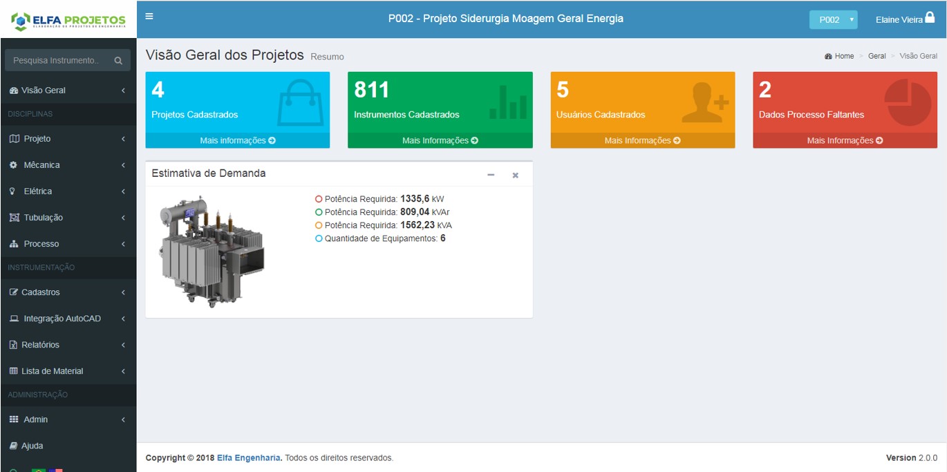Click the user-plus icon on Usuários Cadastrados card
Image resolution: width=947 pixels, height=472 pixels.
click(705, 102)
